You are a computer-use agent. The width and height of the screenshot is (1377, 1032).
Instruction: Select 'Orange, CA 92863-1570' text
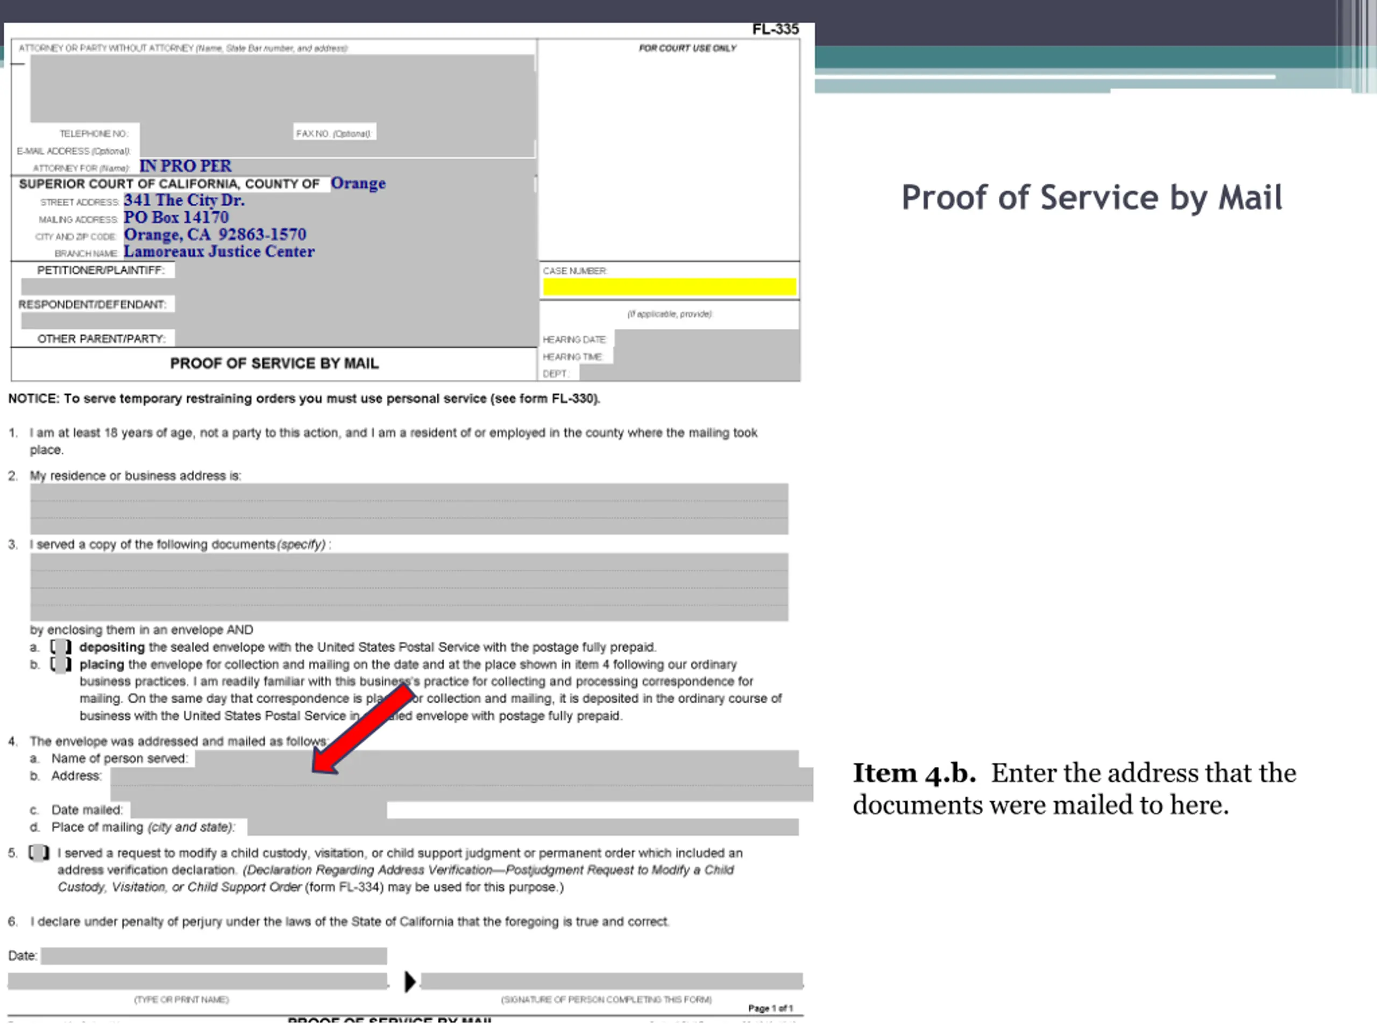click(x=215, y=234)
